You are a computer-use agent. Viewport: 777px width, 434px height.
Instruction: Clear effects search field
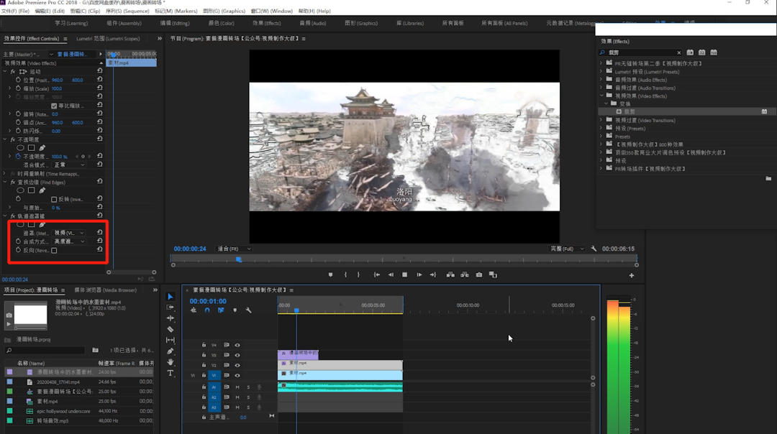pyautogui.click(x=679, y=52)
